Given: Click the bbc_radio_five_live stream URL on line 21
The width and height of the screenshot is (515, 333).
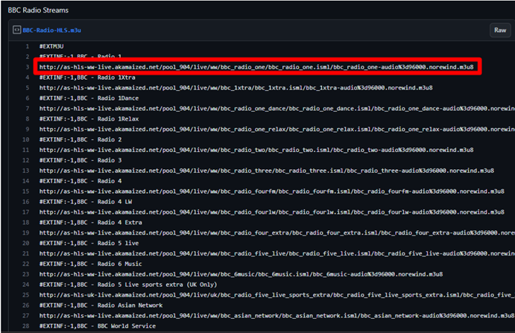Looking at the screenshot, I should coord(277,253).
